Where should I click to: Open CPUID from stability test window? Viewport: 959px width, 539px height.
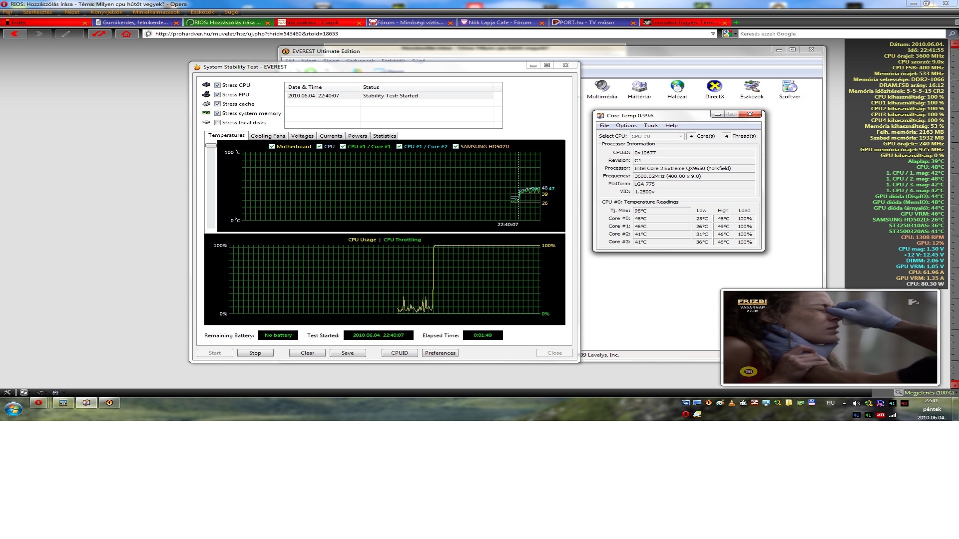tap(400, 353)
